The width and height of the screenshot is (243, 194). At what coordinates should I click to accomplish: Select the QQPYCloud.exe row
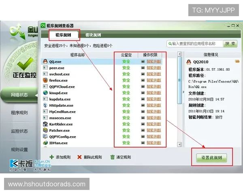102,86
